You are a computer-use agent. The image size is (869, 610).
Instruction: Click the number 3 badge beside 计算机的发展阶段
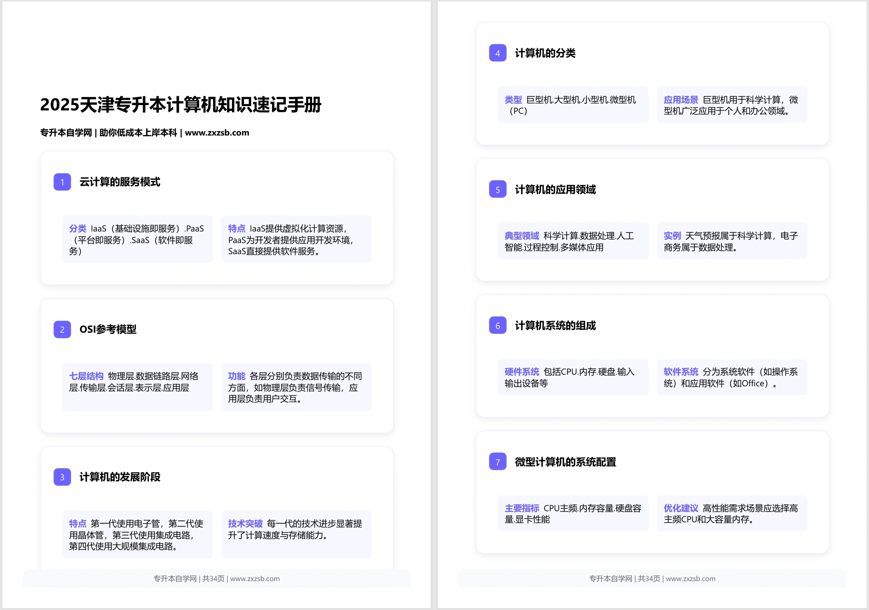pos(62,477)
